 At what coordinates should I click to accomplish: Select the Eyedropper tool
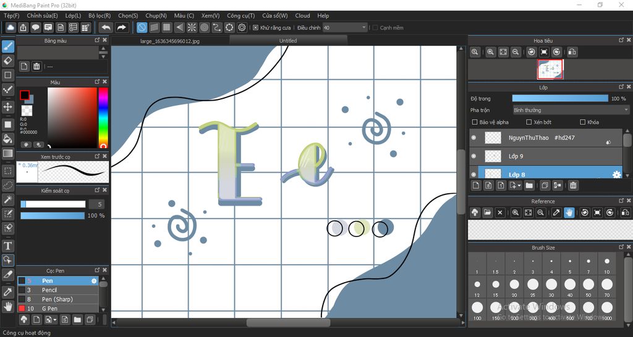point(7,292)
